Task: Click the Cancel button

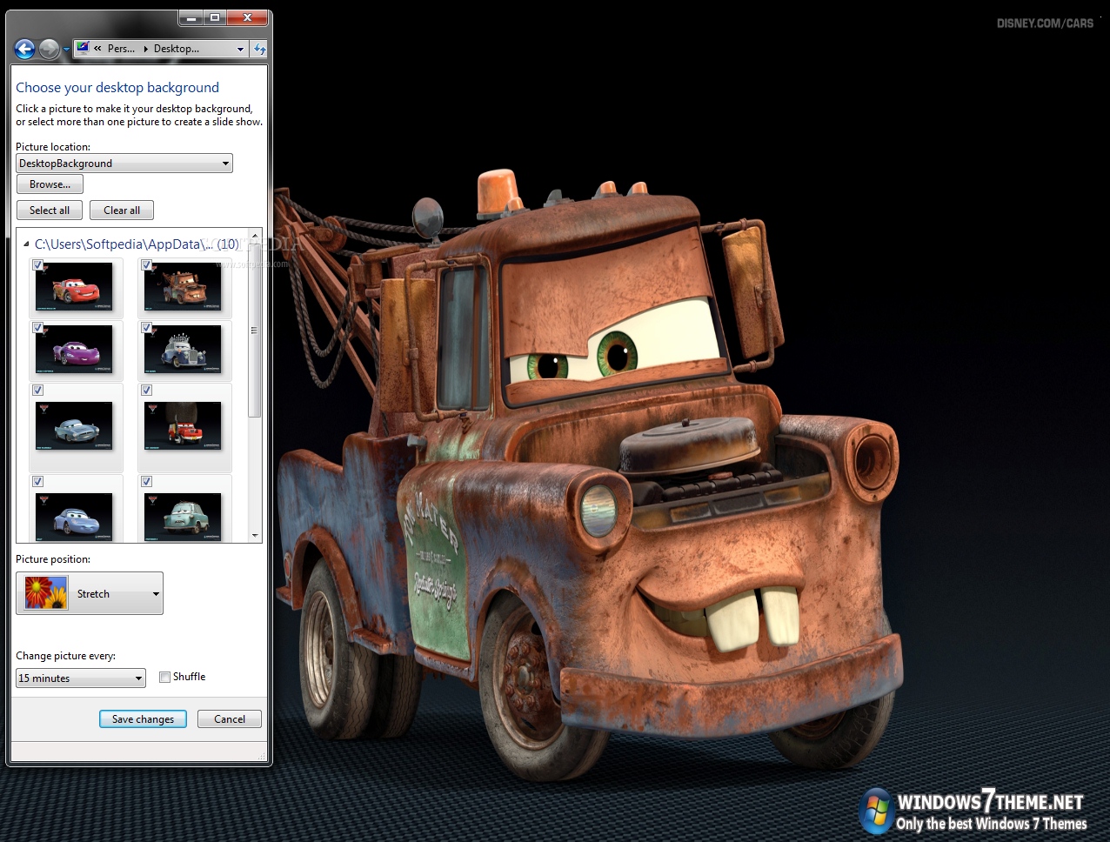Action: [x=230, y=719]
